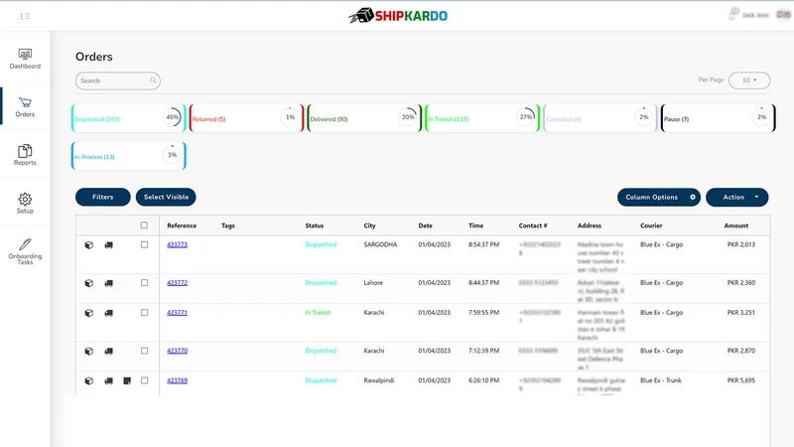Sort by the Courier column header
Image resolution: width=794 pixels, height=447 pixels.
[651, 225]
